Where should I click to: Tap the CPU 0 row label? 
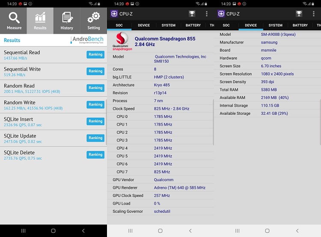pos(122,117)
